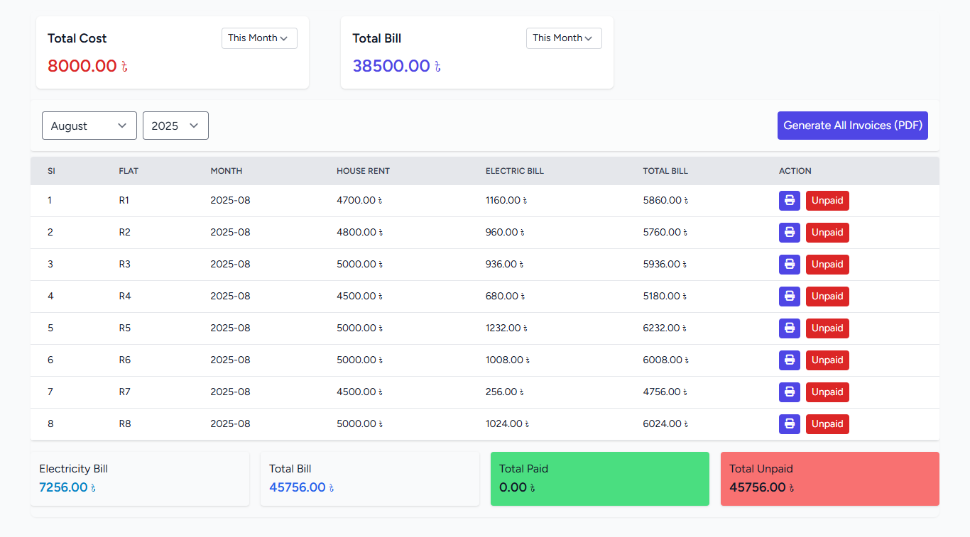
Task: Click the print icon for flat R5
Action: tap(789, 328)
